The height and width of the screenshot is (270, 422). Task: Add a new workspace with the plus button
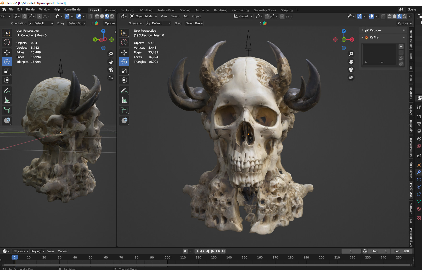click(298, 10)
